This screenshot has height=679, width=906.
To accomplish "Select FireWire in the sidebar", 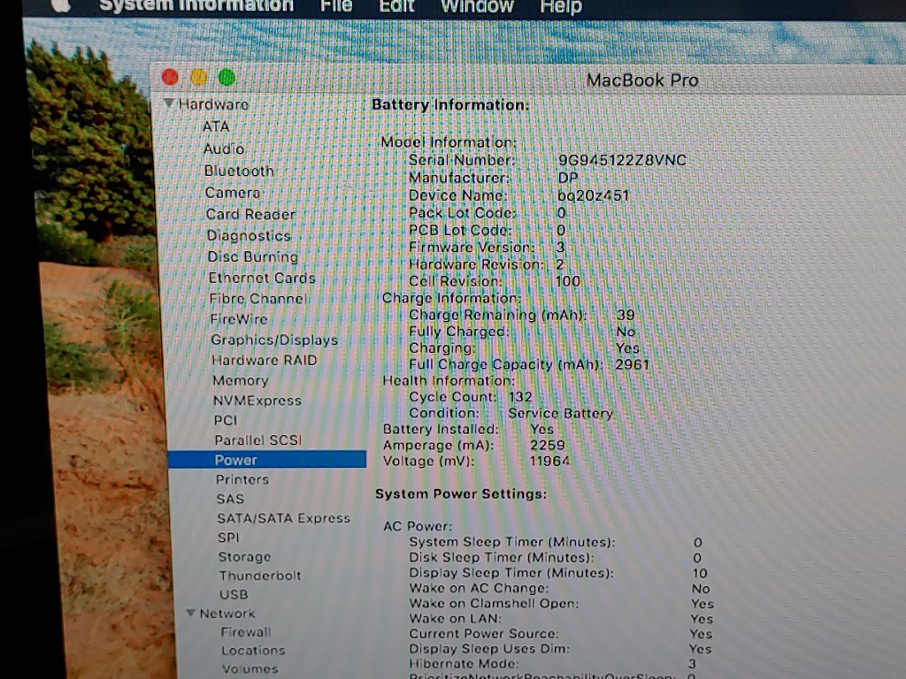I will [x=239, y=319].
